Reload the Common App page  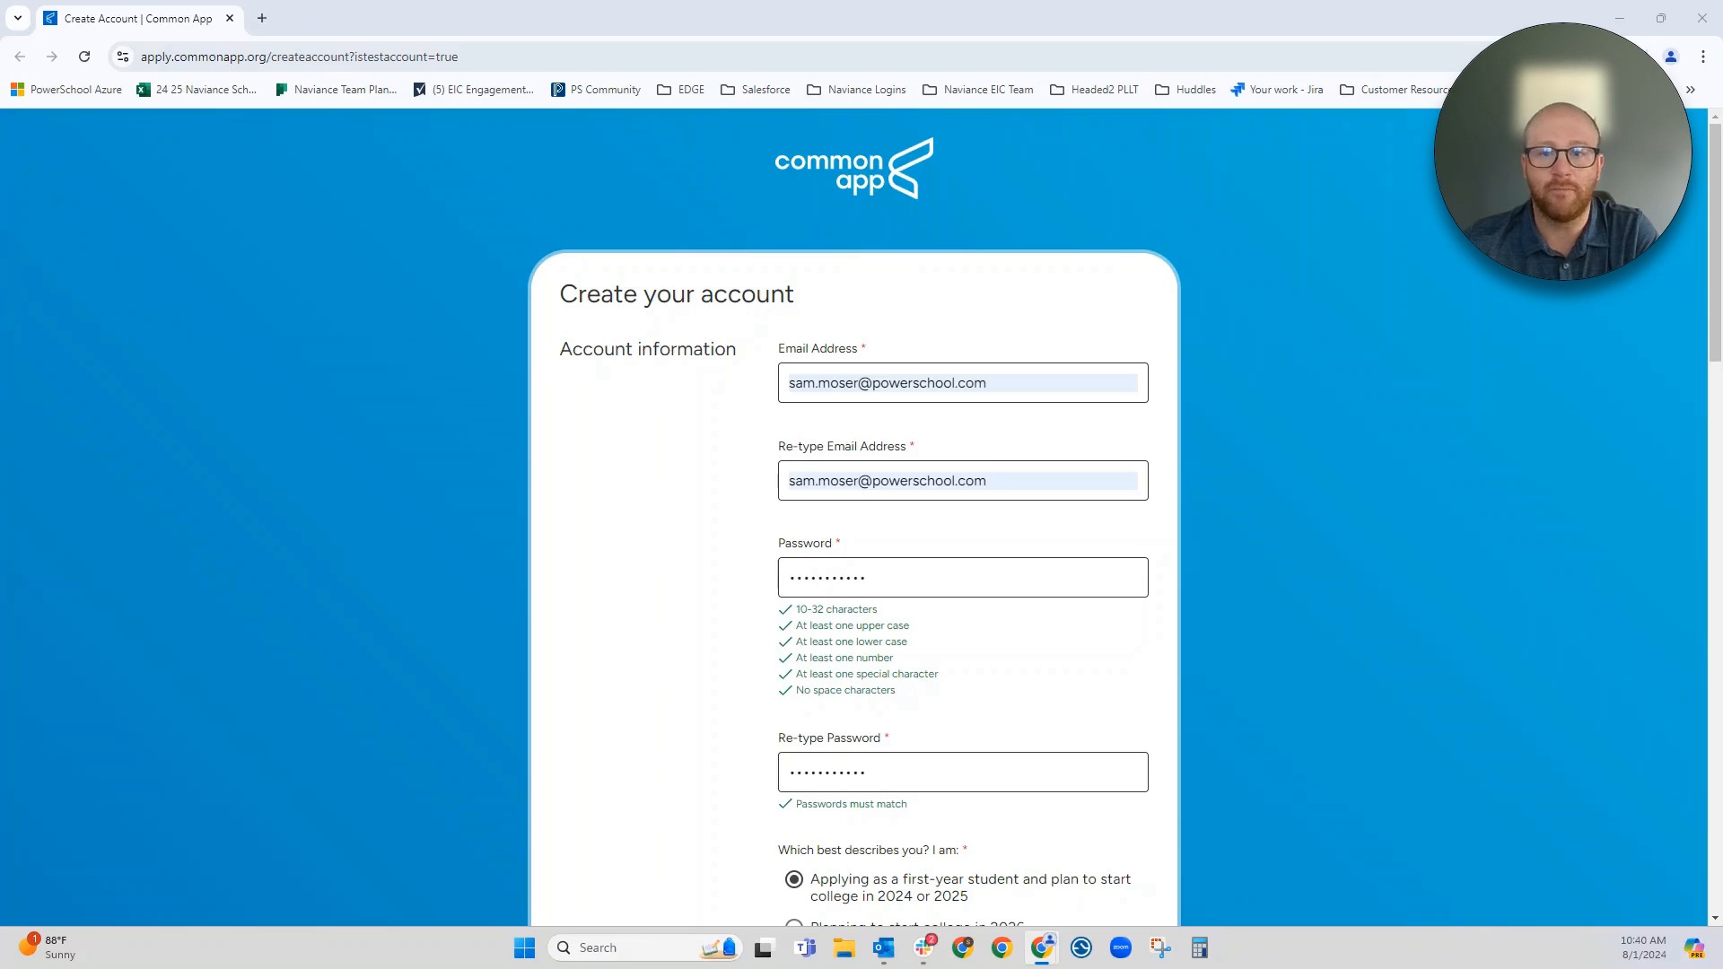(84, 57)
